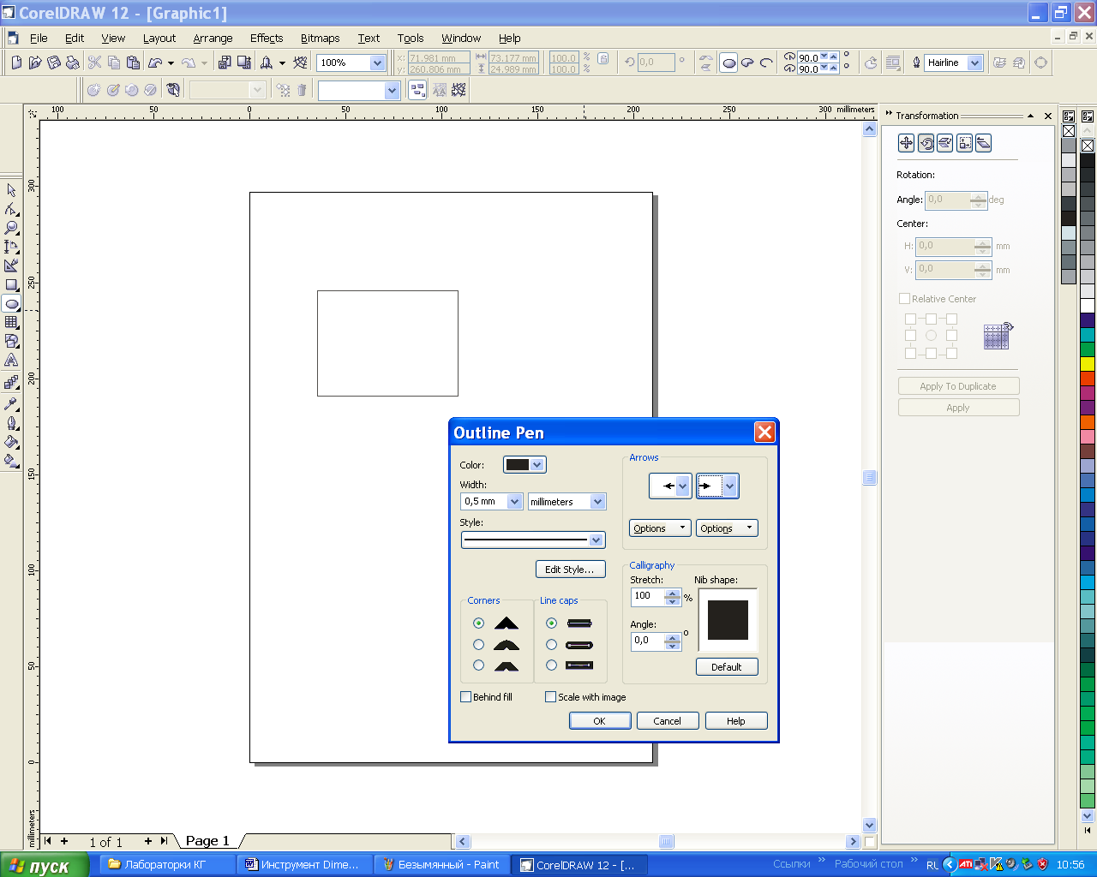The width and height of the screenshot is (1097, 877).
Task: Click the calligraphy Angle field
Action: [648, 641]
